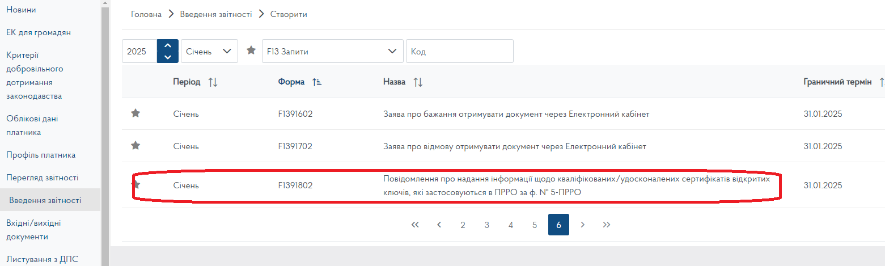
Task: Go to previous page of results
Action: pos(439,225)
